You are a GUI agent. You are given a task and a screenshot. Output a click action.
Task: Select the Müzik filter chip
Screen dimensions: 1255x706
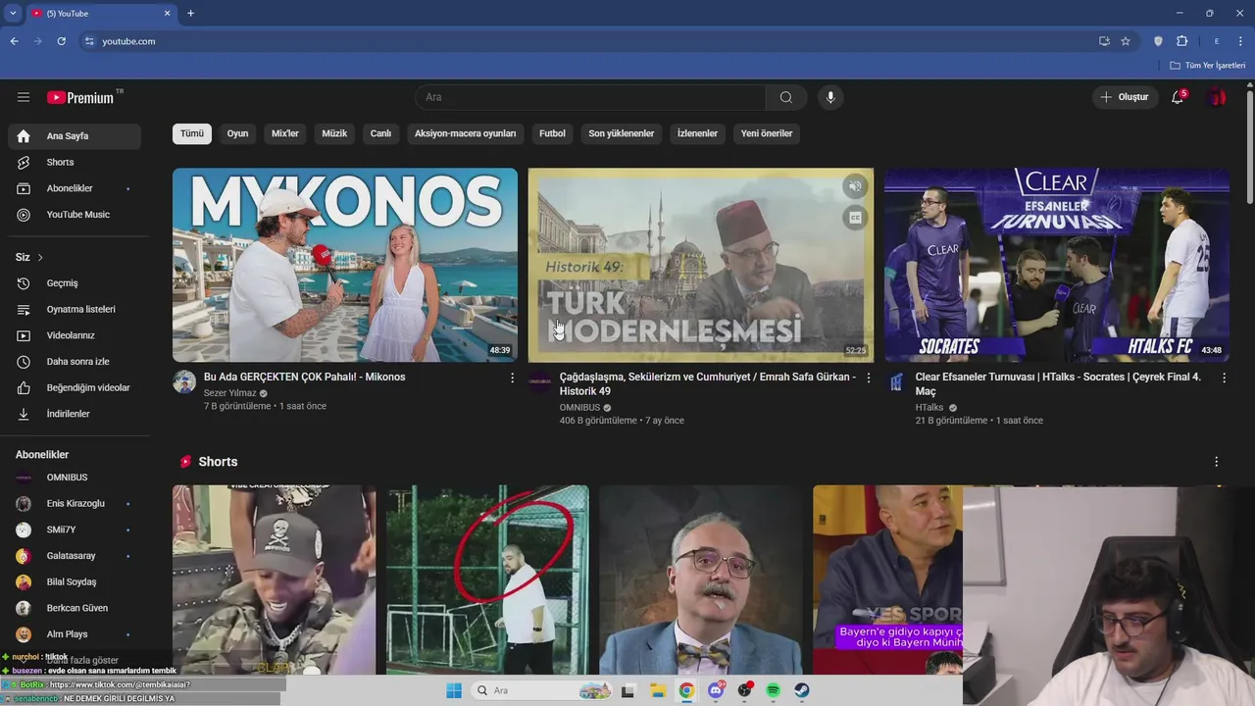334,133
